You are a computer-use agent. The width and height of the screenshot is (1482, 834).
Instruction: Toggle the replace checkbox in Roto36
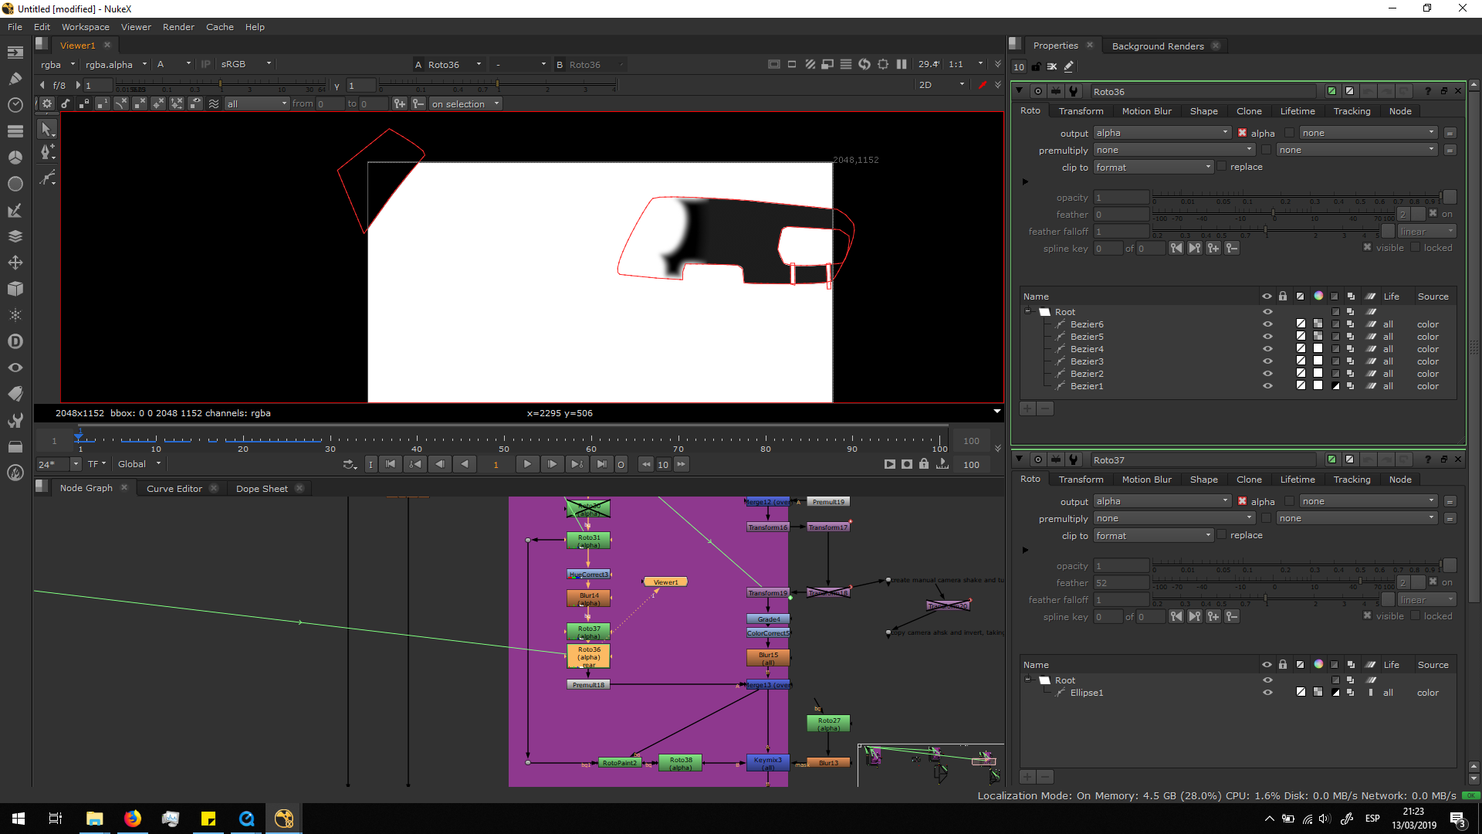1222,166
